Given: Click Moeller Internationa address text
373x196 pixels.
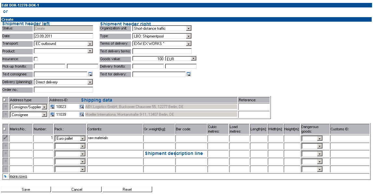Looking at the screenshot, I should (x=161, y=114).
